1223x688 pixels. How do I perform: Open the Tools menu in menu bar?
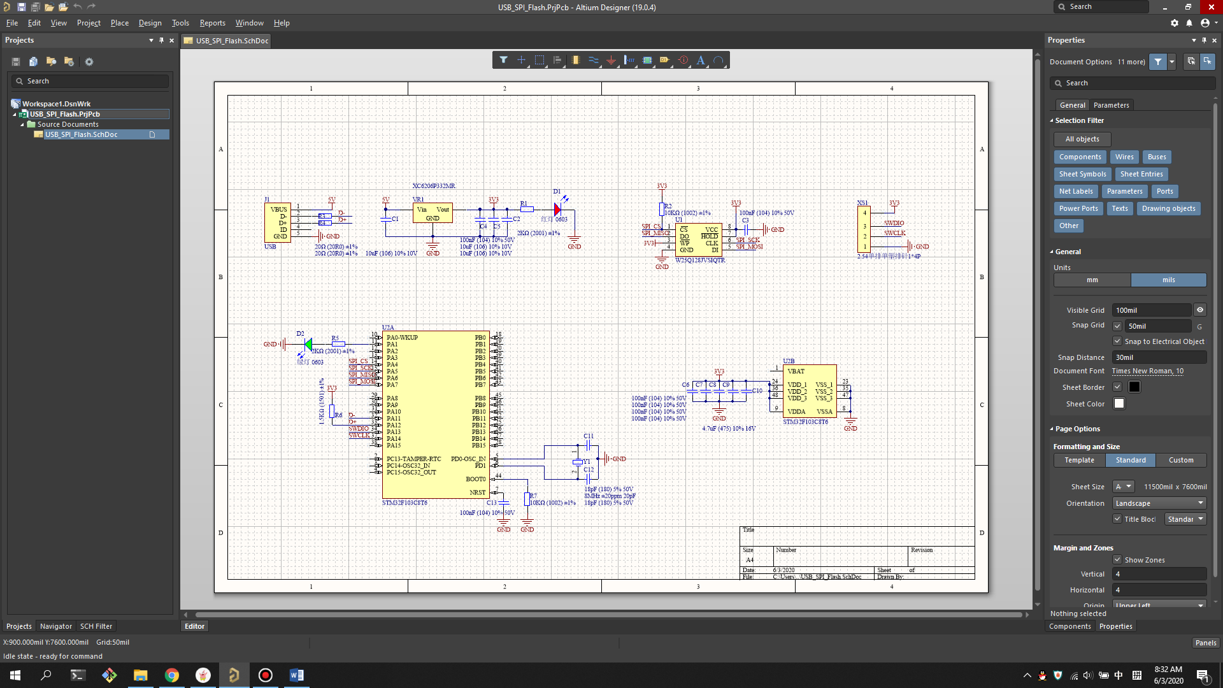click(181, 23)
